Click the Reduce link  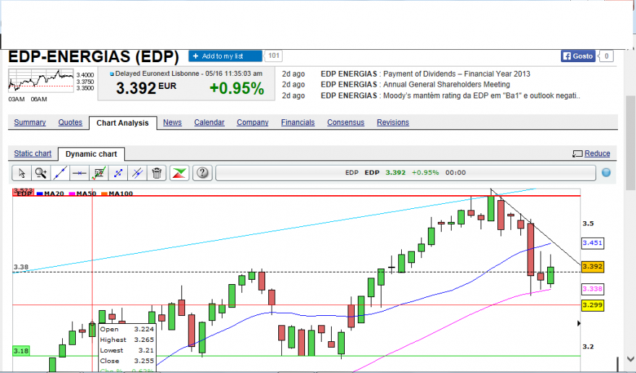coord(597,153)
